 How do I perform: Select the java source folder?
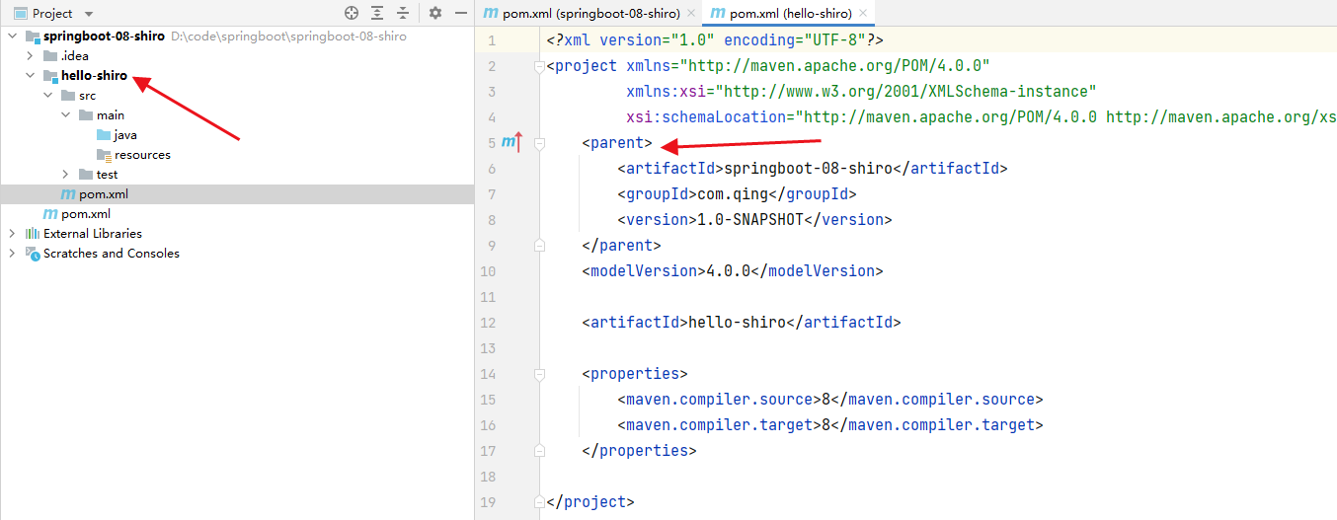[125, 135]
